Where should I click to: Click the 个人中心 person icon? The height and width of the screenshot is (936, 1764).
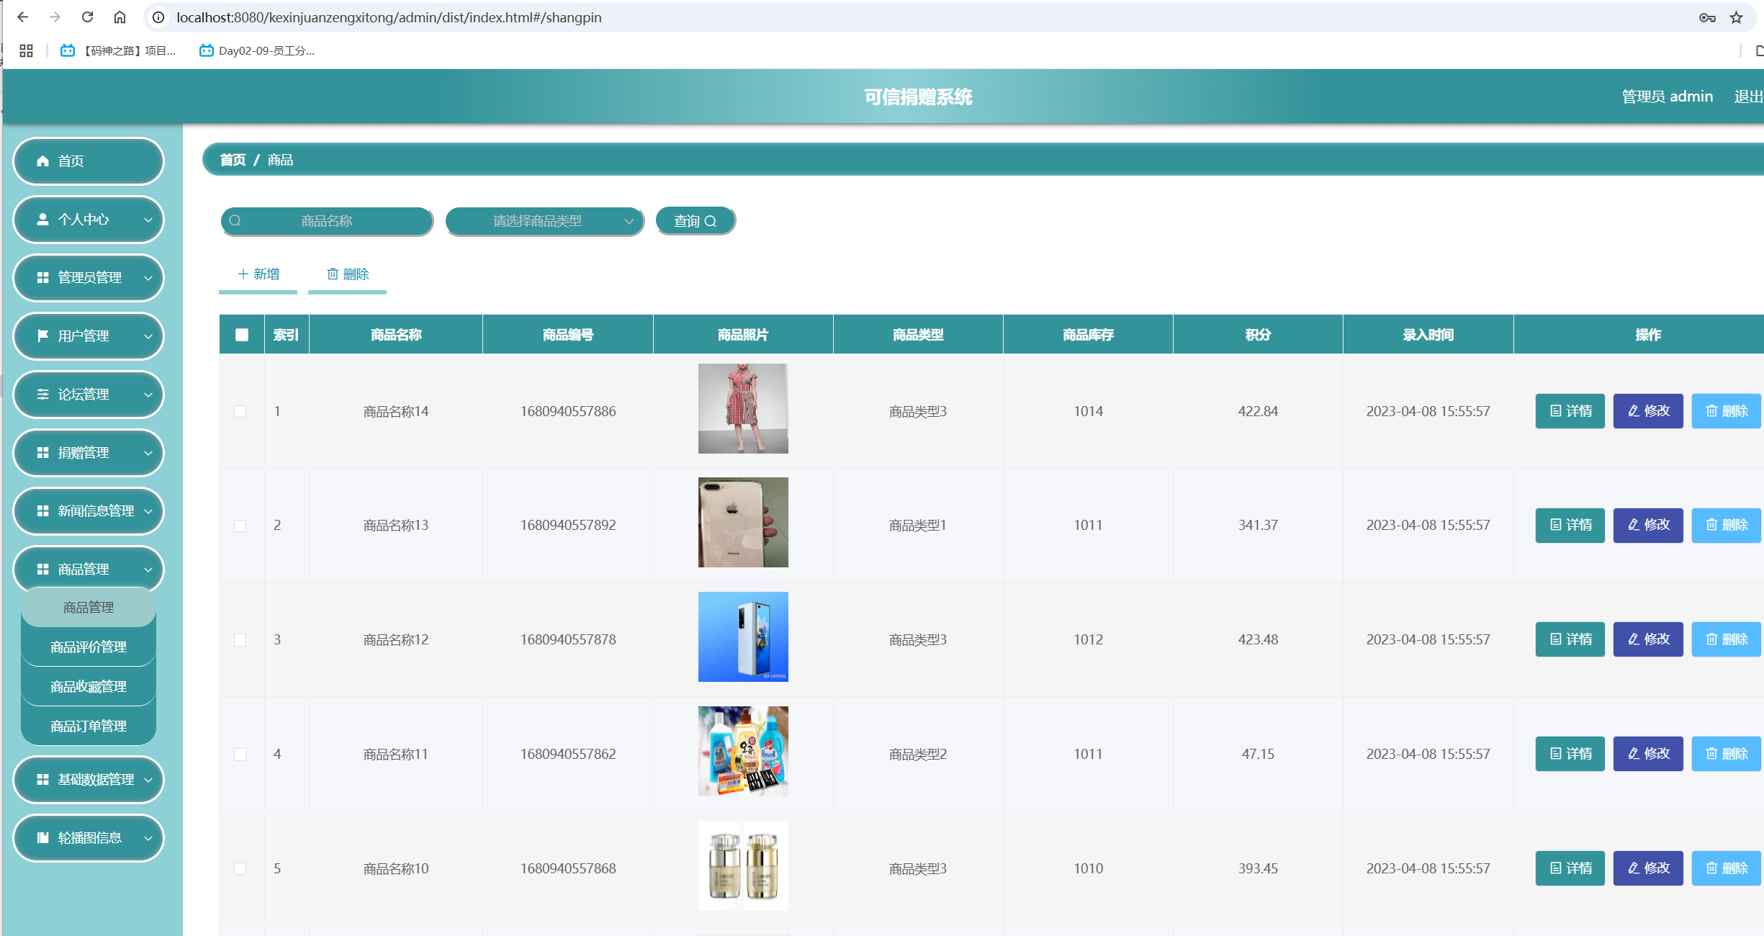coord(42,220)
